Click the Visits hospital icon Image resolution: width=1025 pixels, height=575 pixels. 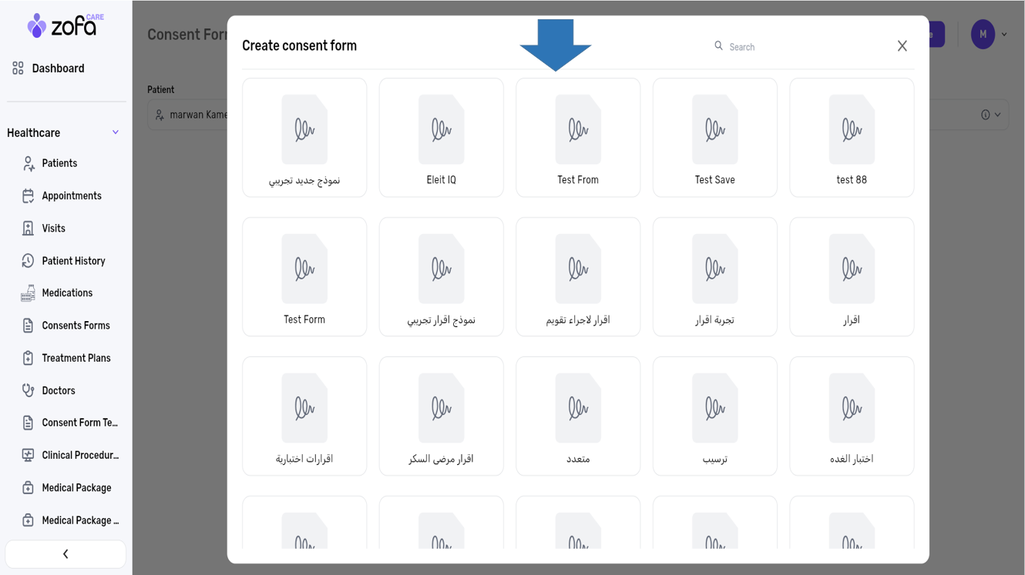pos(29,229)
